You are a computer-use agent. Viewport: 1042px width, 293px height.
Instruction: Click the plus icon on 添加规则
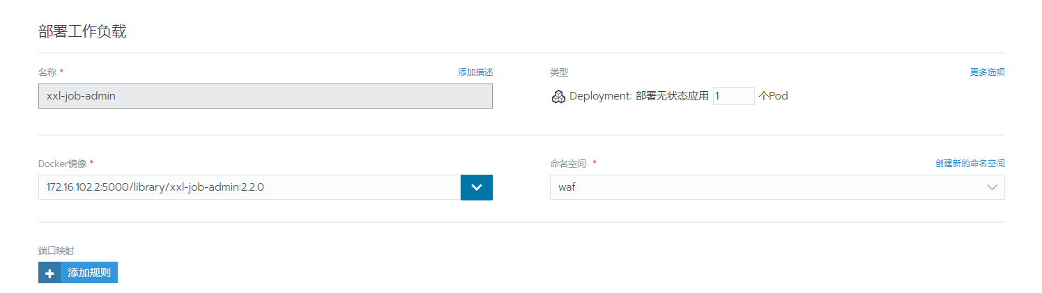[x=49, y=273]
